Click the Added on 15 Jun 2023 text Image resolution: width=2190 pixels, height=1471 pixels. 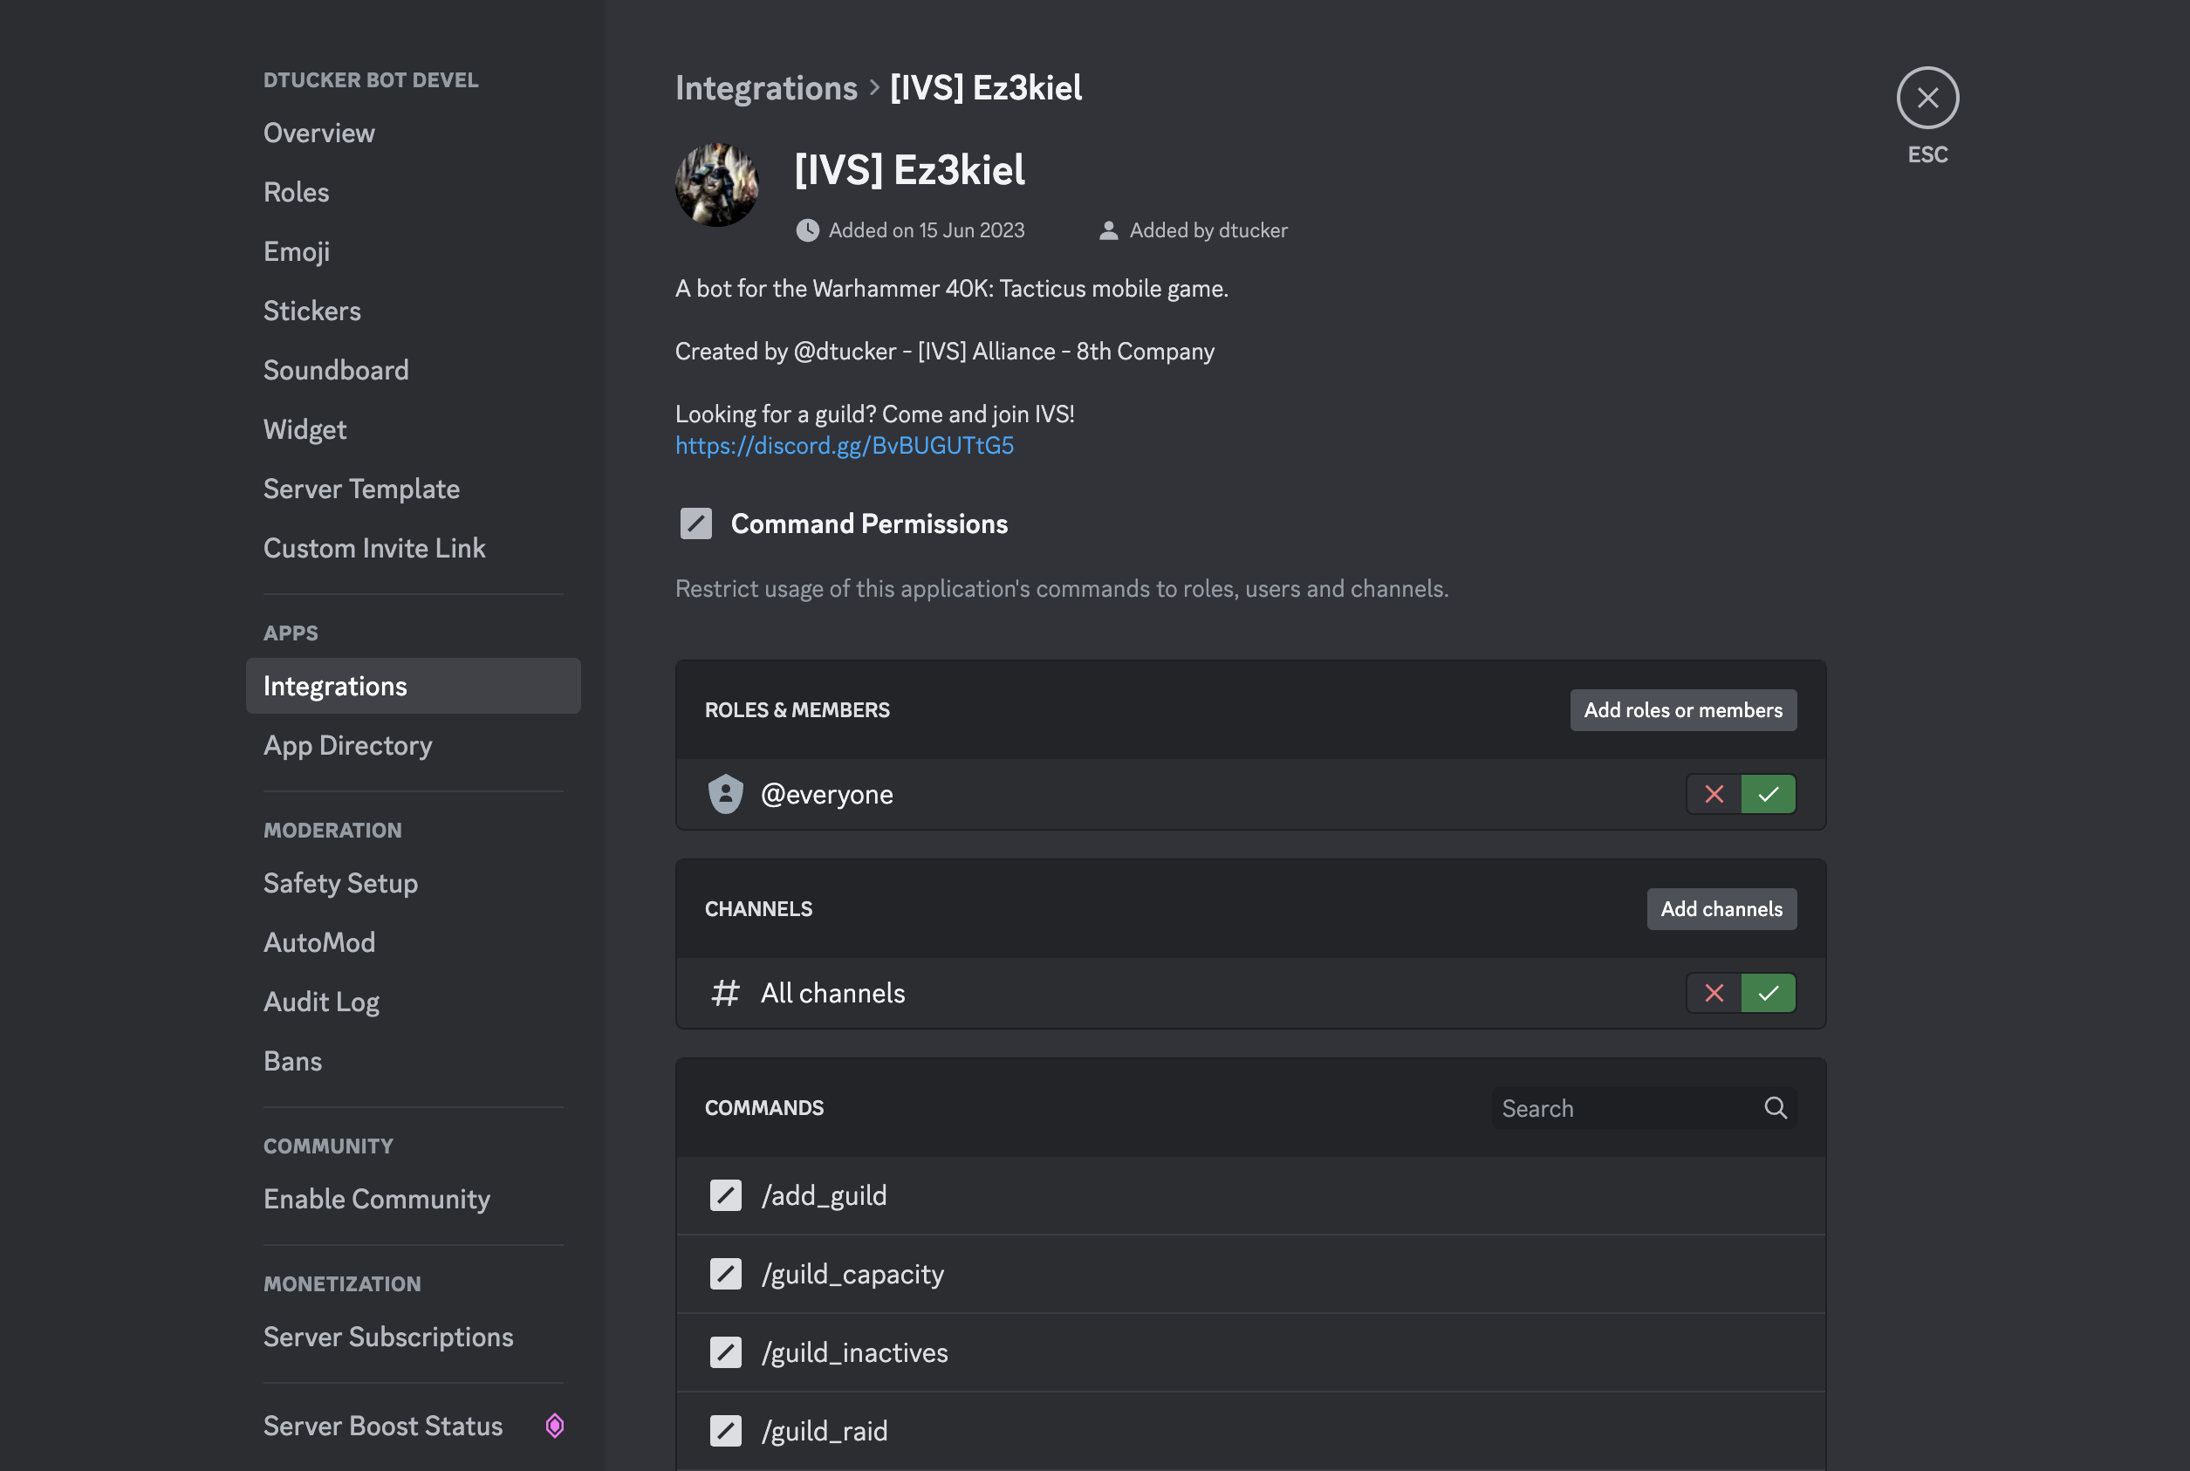pyautogui.click(x=927, y=231)
